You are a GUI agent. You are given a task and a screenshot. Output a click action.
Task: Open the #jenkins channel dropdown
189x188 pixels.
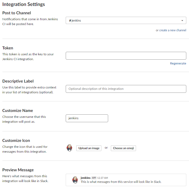(x=126, y=20)
